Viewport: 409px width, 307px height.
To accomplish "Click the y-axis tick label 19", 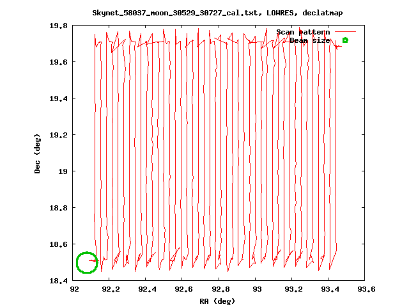I will point(63,171).
